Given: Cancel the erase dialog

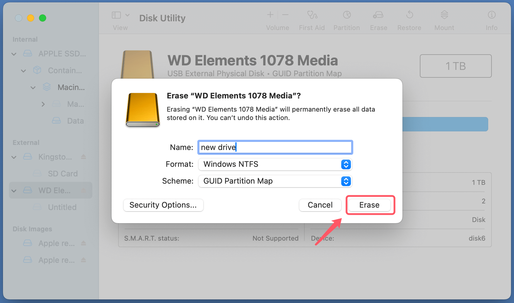Looking at the screenshot, I should tap(320, 205).
